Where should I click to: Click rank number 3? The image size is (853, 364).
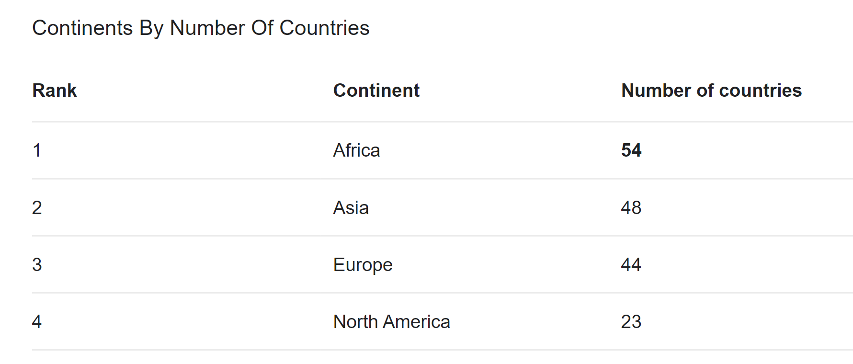tap(37, 265)
